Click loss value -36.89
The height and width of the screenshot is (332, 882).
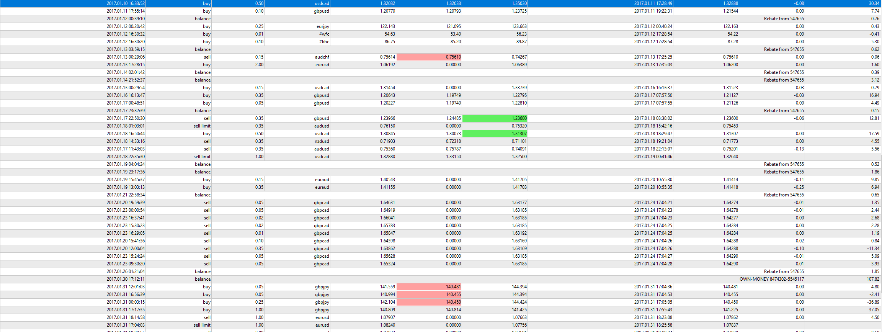[873, 302]
